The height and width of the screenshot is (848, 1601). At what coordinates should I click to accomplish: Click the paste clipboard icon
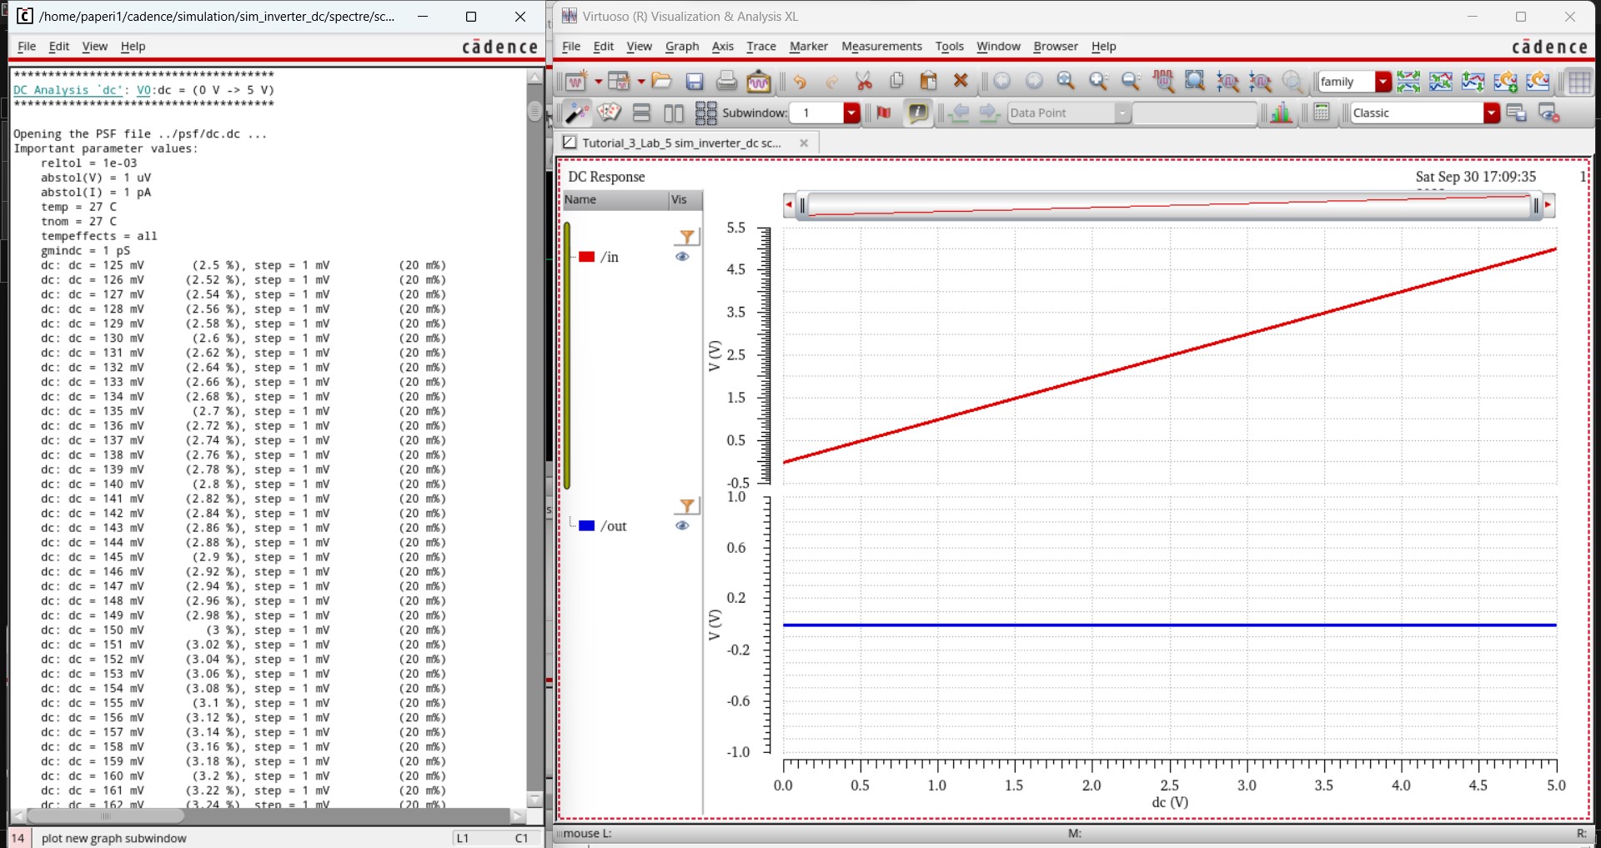tap(928, 81)
